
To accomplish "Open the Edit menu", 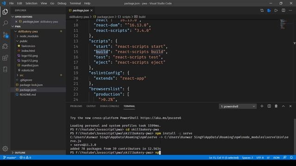I will [19, 3].
